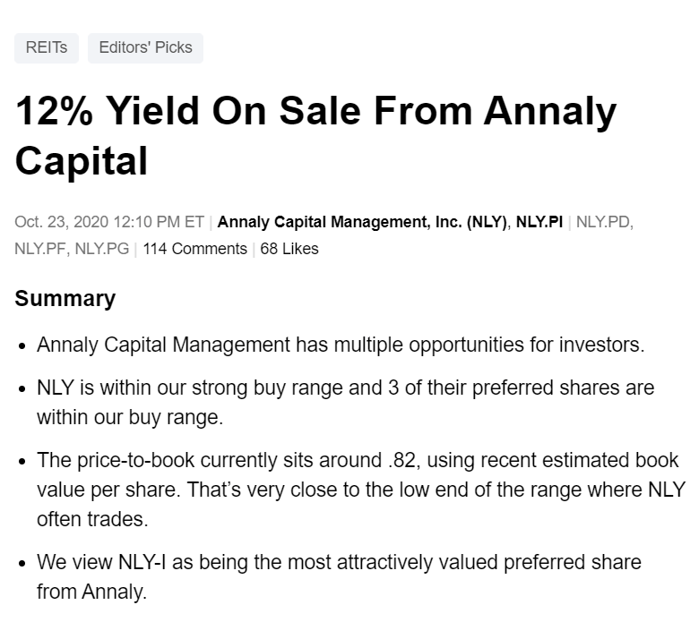Select 'often trades.' line in third bullet
The width and height of the screenshot is (690, 622).
click(x=92, y=519)
